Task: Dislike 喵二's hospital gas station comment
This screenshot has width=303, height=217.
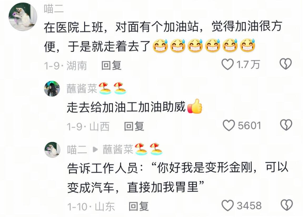Action: pos(286,64)
